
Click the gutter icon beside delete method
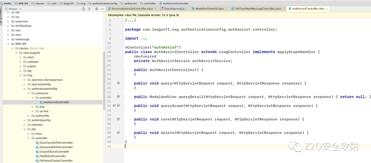coord(118,133)
